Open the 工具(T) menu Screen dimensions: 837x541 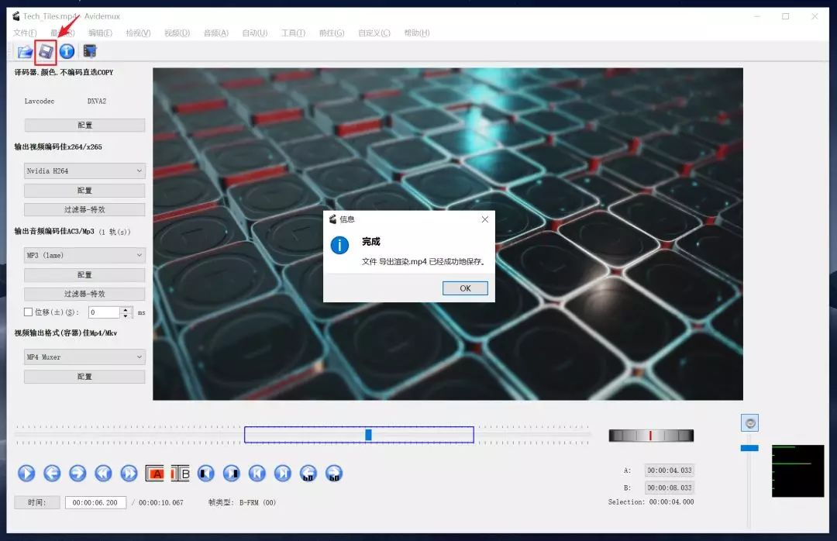point(293,33)
